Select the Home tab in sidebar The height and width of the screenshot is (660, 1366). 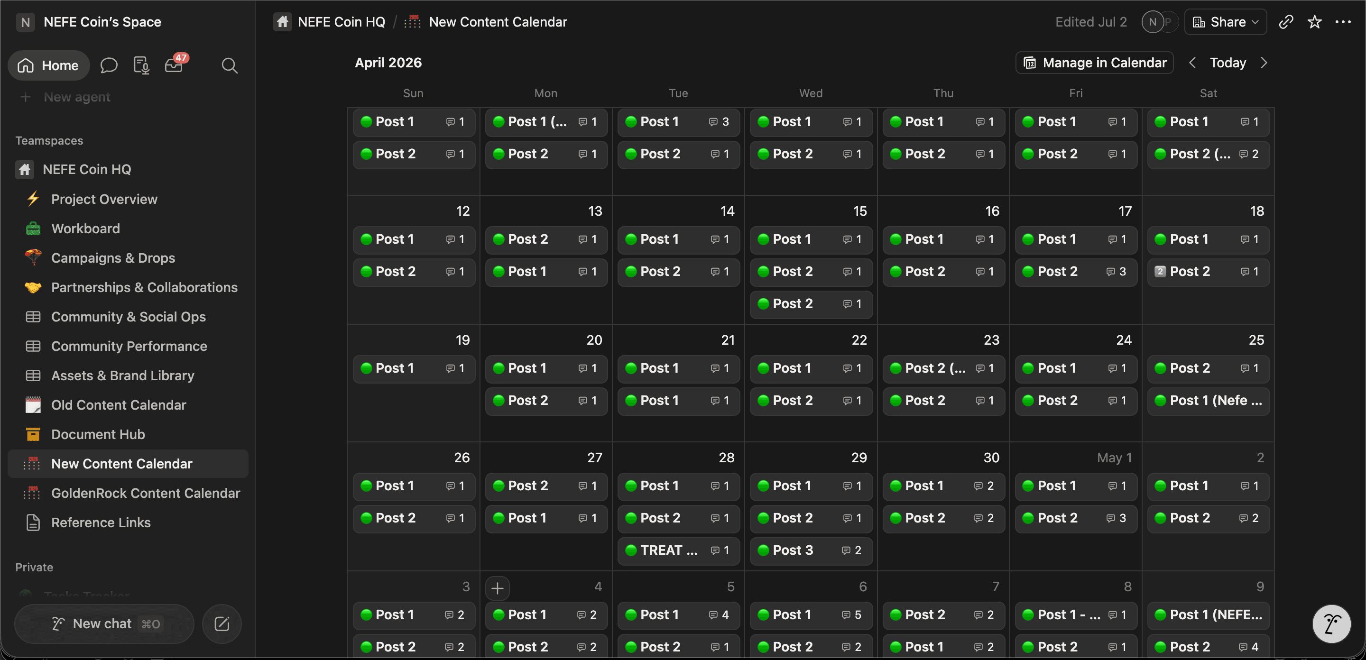(49, 66)
